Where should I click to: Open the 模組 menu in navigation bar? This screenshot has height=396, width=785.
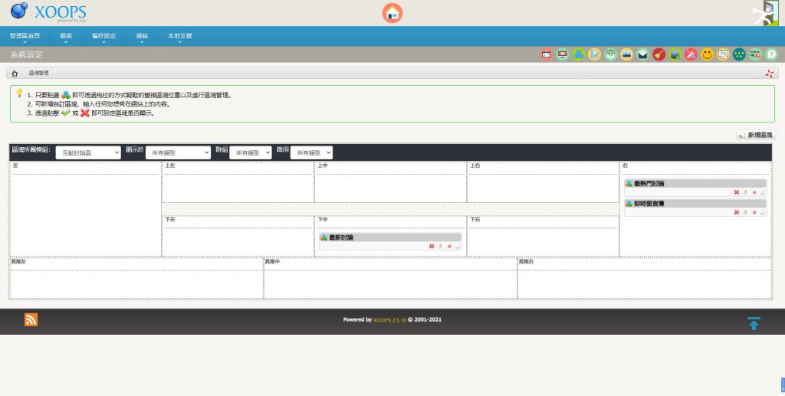(x=66, y=36)
